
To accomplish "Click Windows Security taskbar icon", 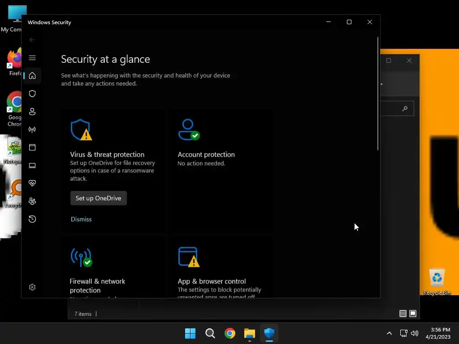I will (x=269, y=333).
